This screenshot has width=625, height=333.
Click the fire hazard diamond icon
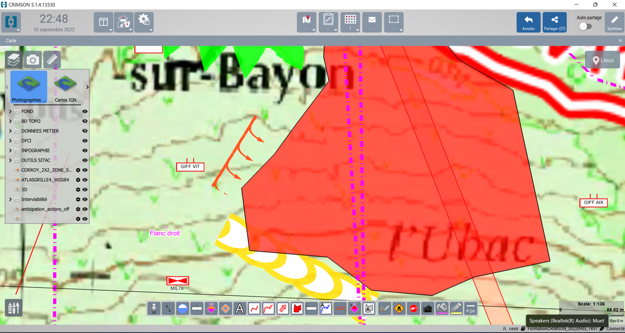[x=399, y=309]
